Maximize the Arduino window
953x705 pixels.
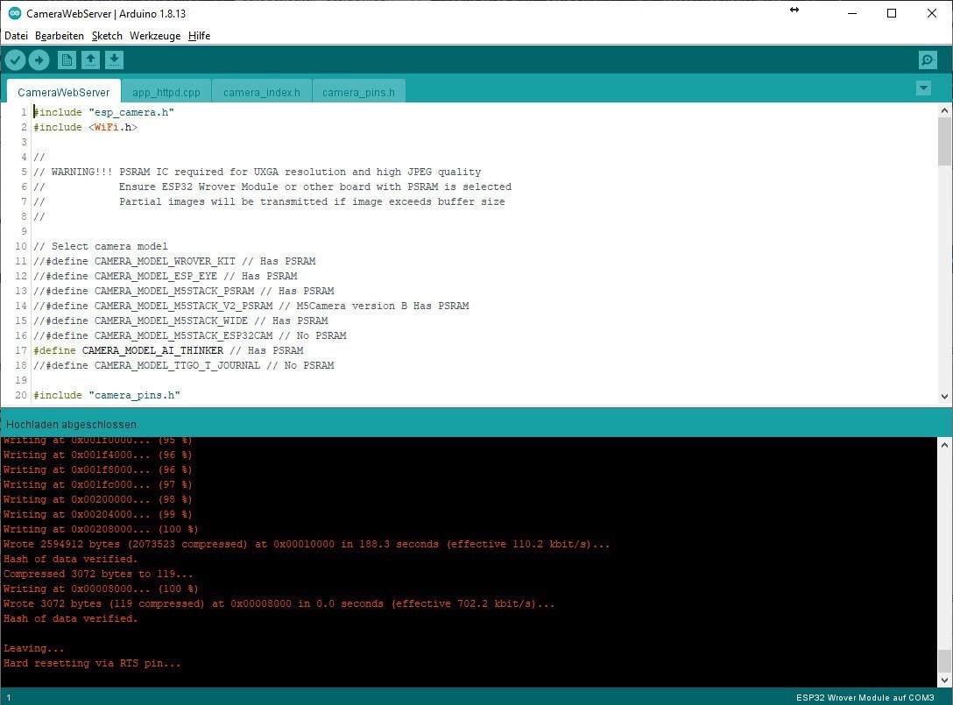point(892,13)
